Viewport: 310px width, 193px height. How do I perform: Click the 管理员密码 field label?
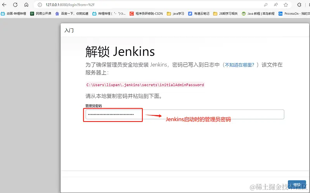coord(94,106)
